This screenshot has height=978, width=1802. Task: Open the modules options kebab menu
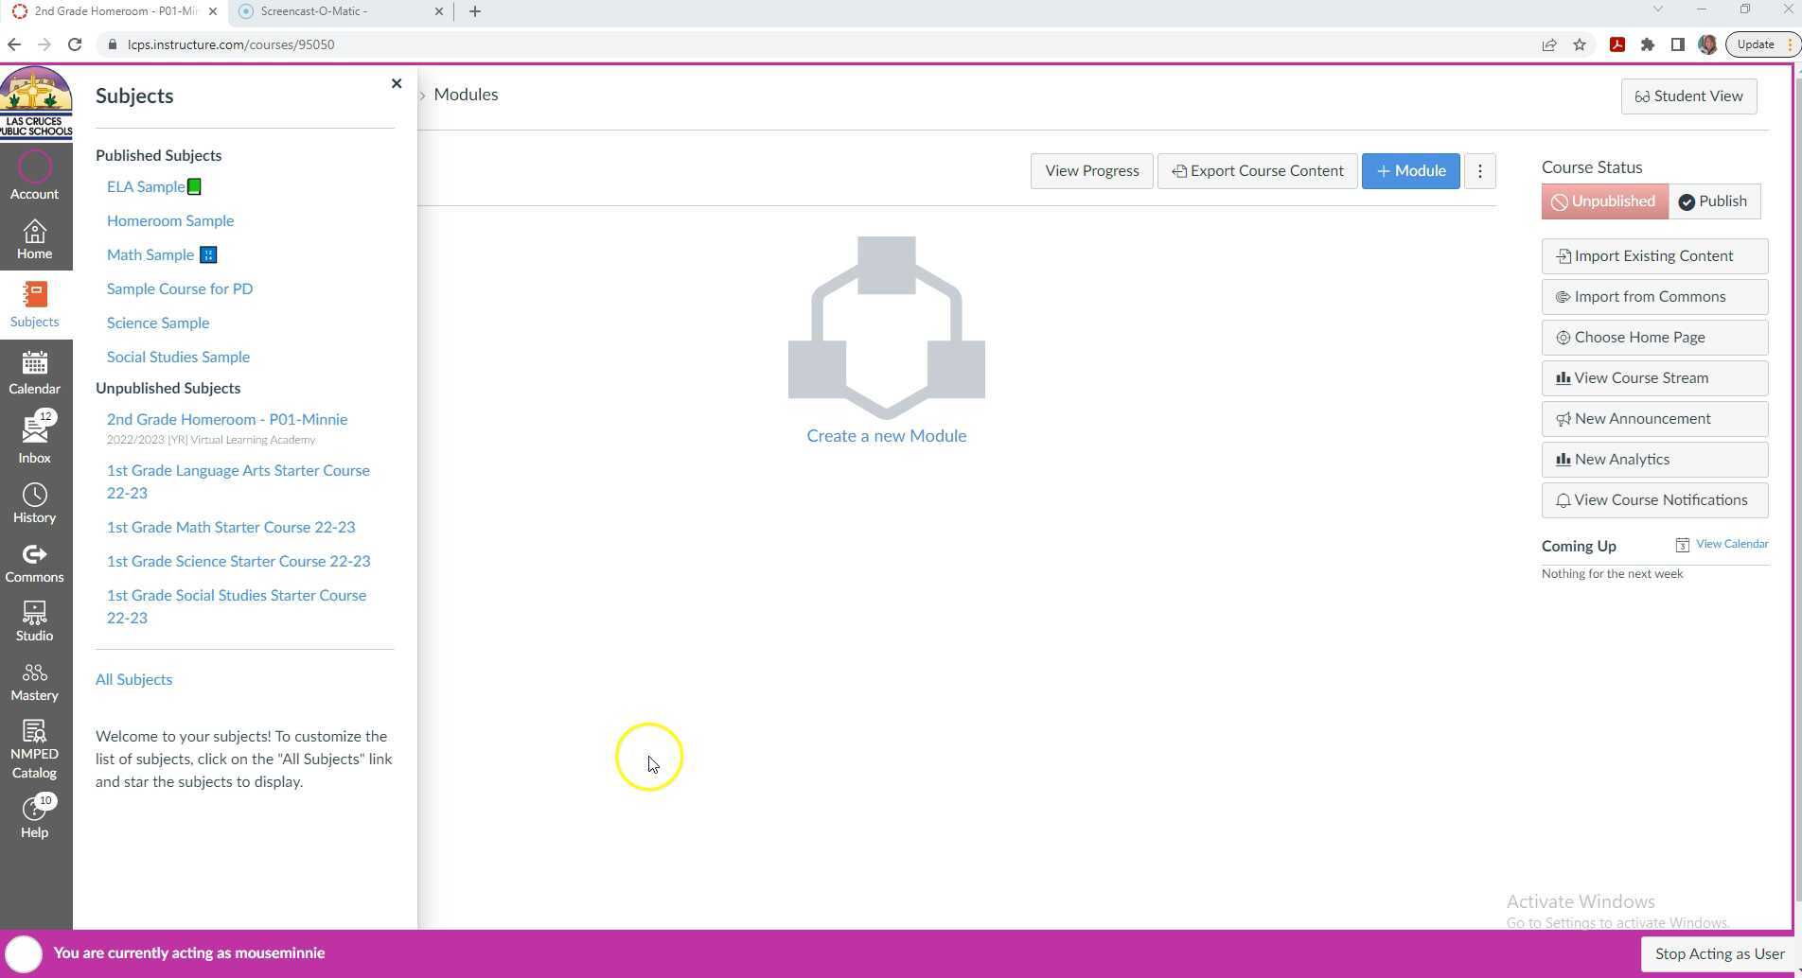tap(1479, 171)
